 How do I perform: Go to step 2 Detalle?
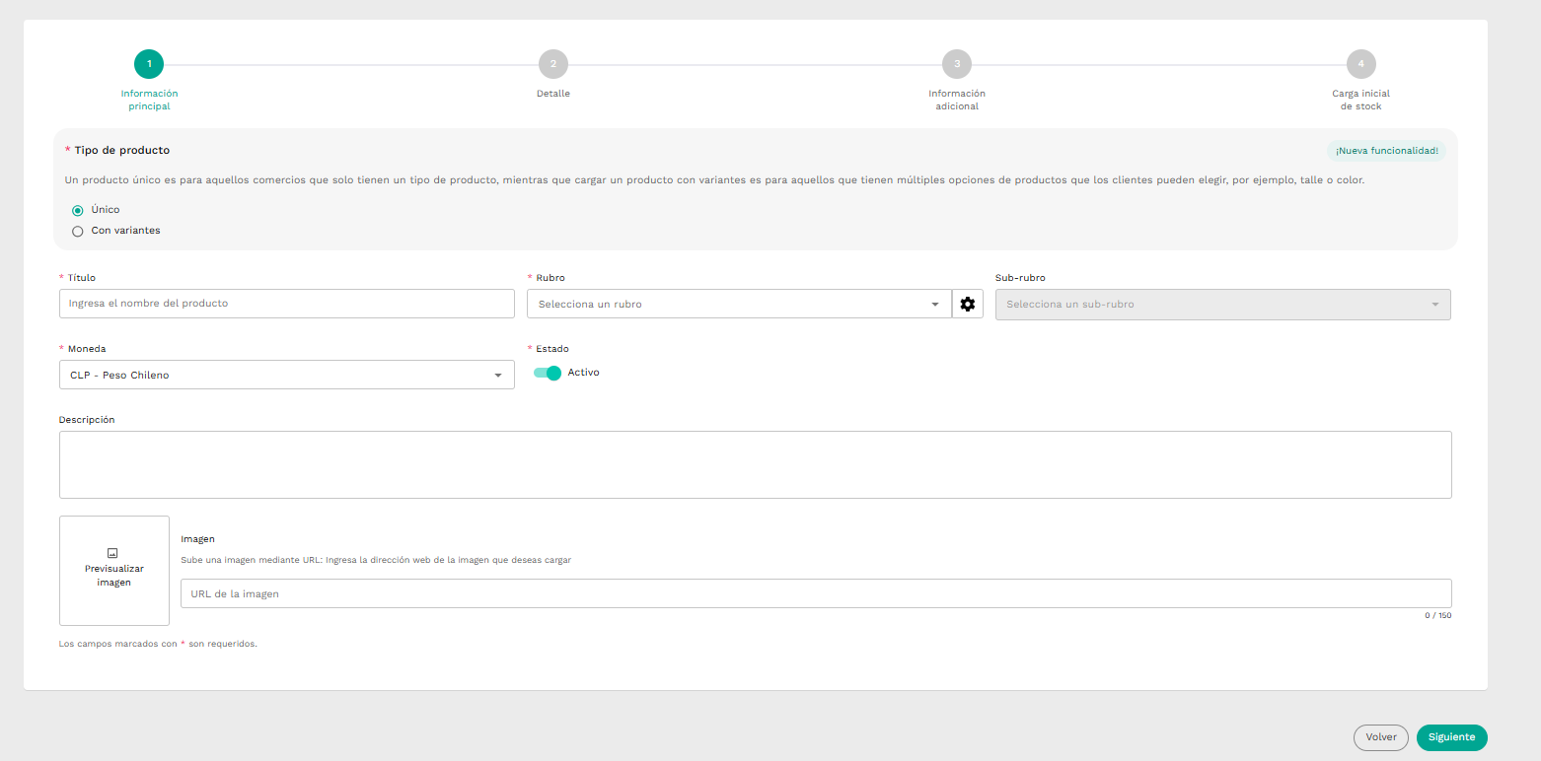553,64
